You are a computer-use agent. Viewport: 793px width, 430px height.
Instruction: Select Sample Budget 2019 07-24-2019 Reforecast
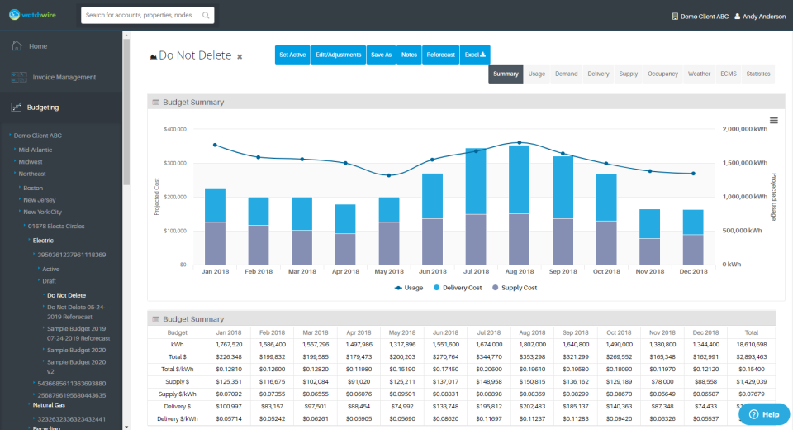pos(78,333)
